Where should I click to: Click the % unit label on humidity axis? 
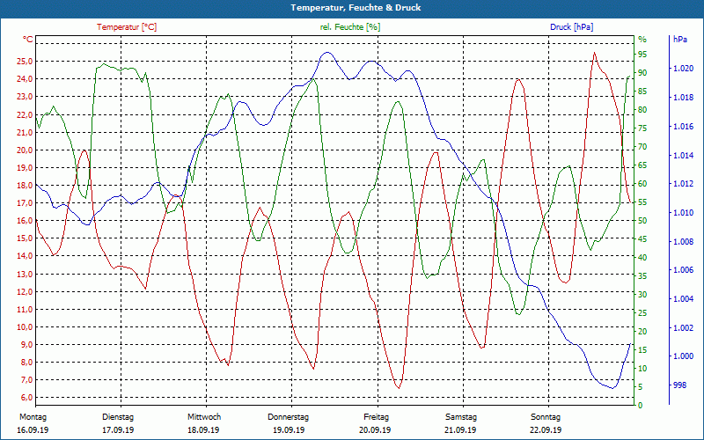point(642,40)
